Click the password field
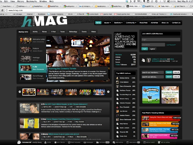The height and width of the screenshot is (145, 193). pos(153,45)
